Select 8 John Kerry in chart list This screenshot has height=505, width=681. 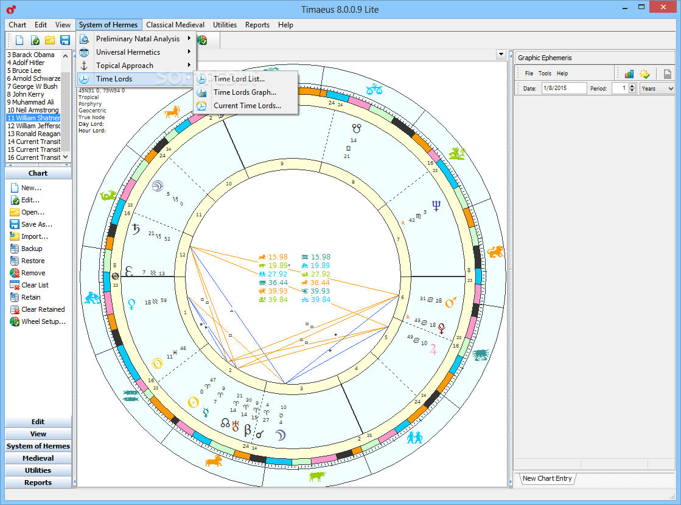point(33,94)
